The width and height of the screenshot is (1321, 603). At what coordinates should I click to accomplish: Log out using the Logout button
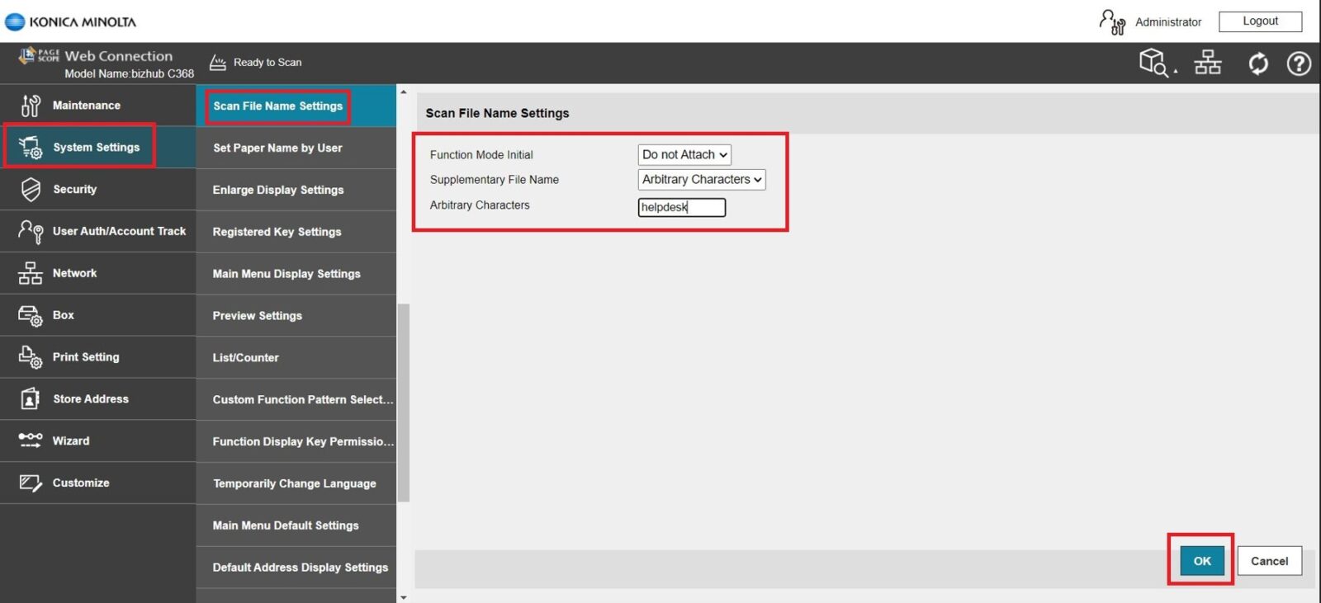[x=1260, y=21]
